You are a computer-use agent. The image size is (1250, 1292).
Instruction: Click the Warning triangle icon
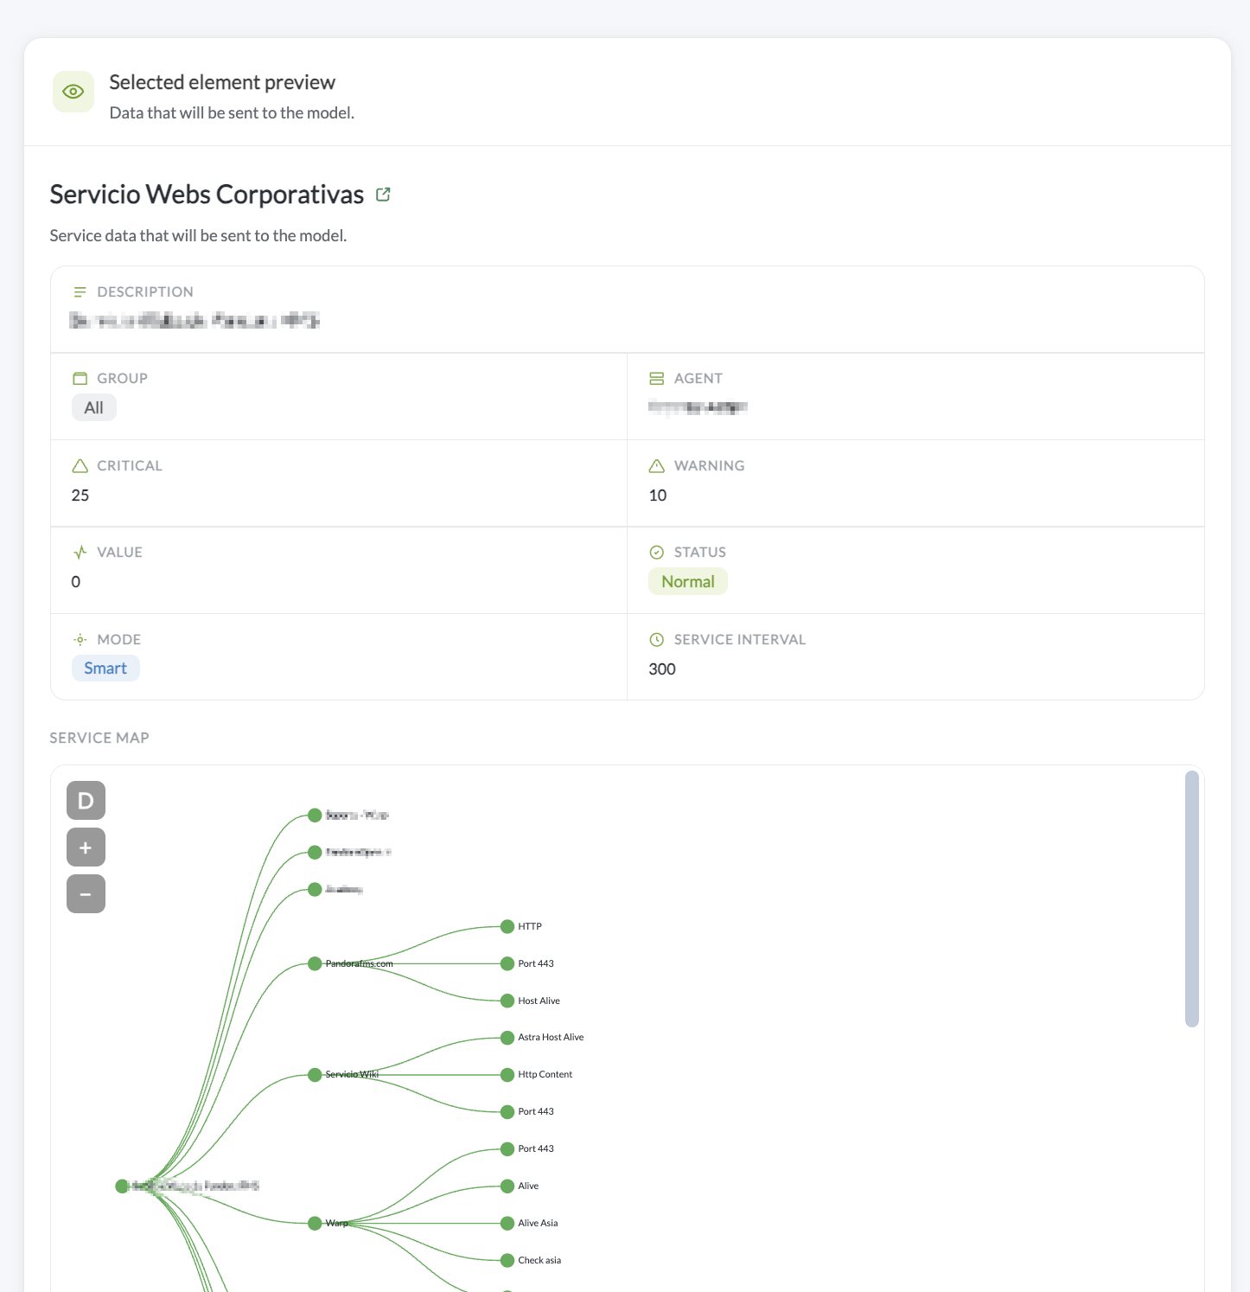tap(657, 466)
